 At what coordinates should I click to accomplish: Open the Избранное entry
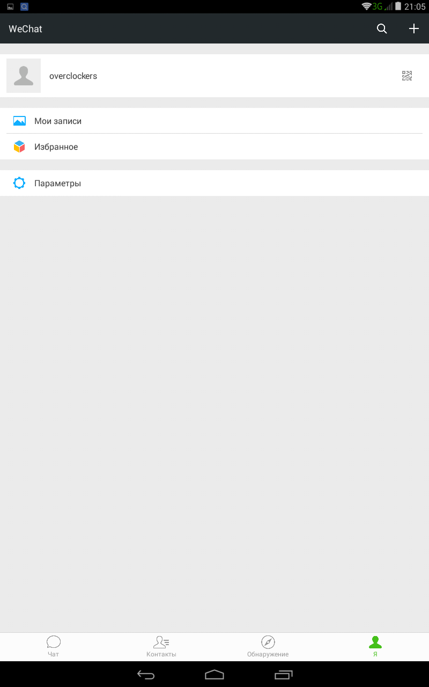tap(214, 147)
